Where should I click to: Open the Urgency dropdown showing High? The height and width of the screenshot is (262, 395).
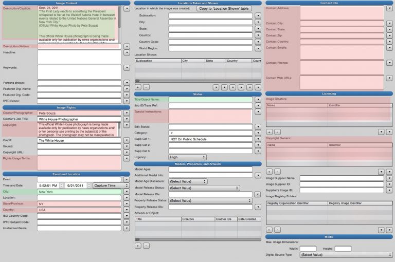coord(188,157)
